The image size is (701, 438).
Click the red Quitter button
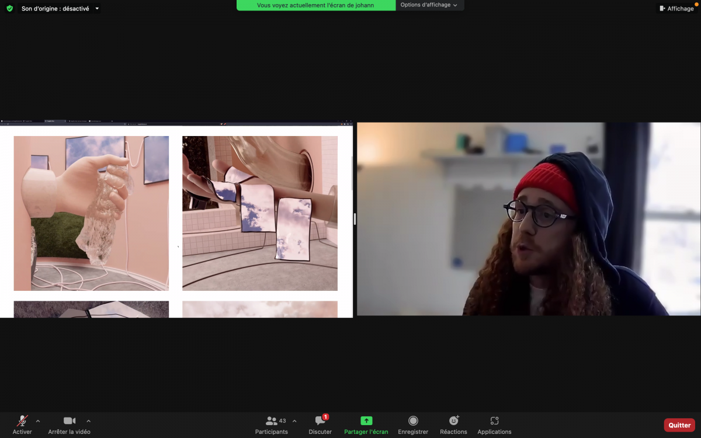pyautogui.click(x=679, y=425)
